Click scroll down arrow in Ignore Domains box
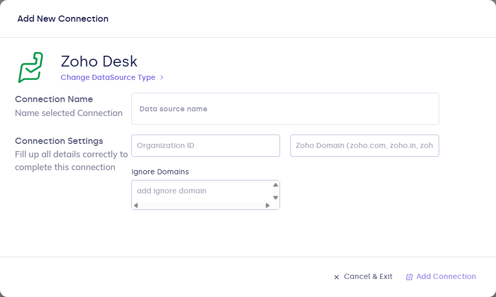Viewport: 496px width, 297px height. [x=275, y=197]
